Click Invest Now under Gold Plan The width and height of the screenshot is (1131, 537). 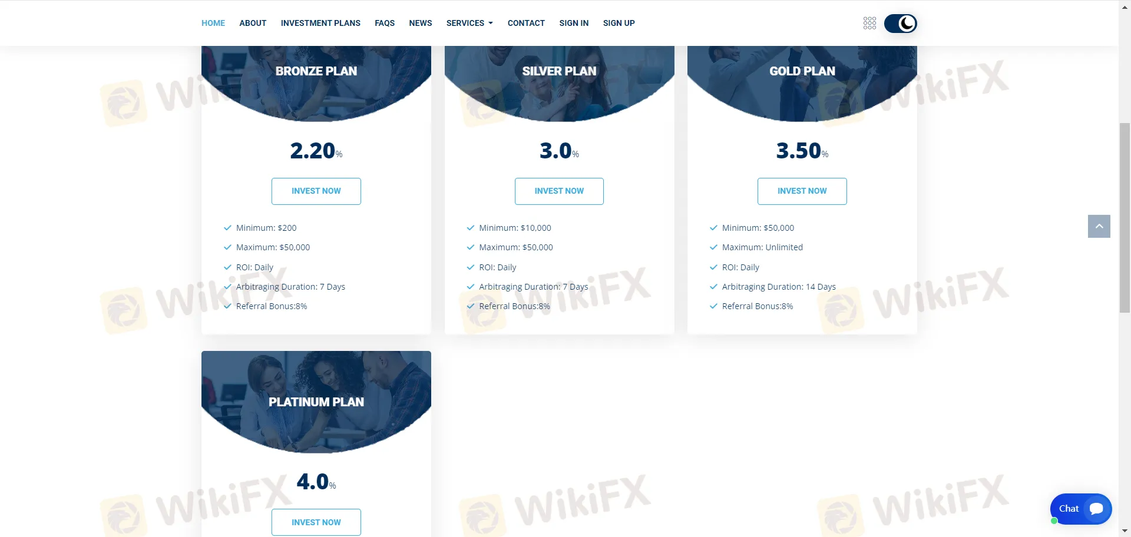[802, 191]
